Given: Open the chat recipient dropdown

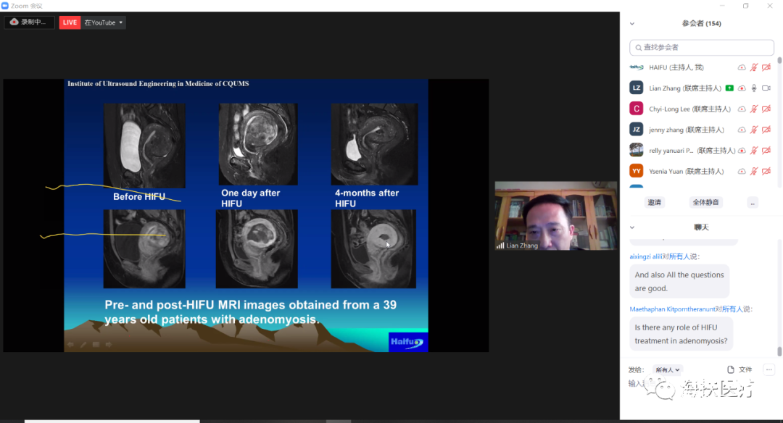Looking at the screenshot, I should 668,369.
